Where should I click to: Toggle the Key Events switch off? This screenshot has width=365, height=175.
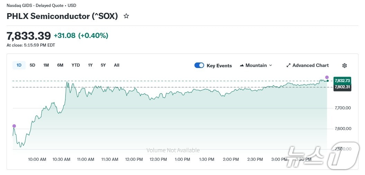click(x=199, y=66)
